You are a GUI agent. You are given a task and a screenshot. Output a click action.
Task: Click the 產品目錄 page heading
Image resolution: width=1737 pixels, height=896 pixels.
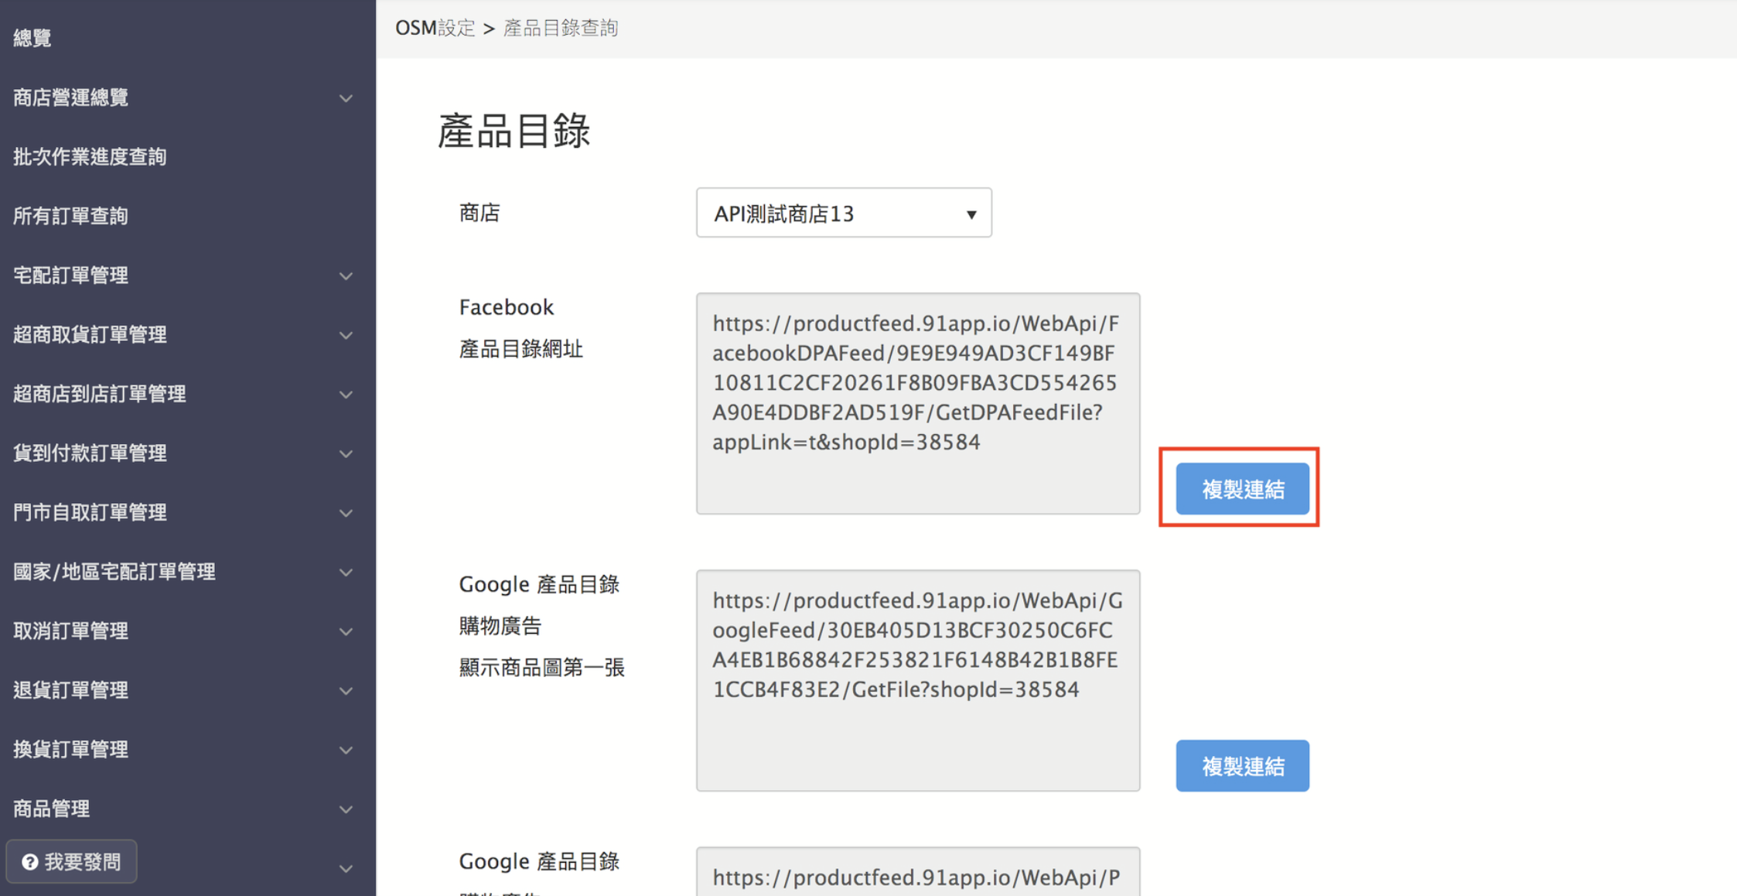coord(514,131)
